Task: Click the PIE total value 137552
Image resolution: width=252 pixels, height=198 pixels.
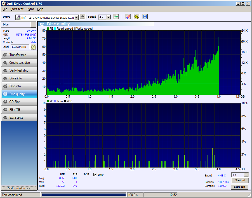Action: click(60, 186)
